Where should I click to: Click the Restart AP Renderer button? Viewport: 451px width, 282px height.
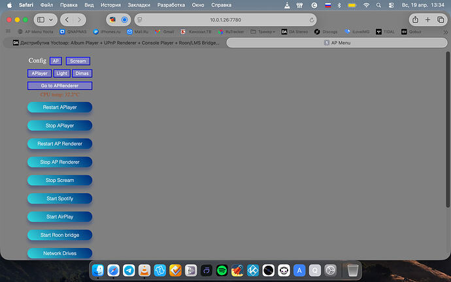click(x=60, y=144)
